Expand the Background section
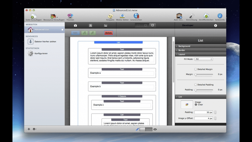 [x=200, y=46]
